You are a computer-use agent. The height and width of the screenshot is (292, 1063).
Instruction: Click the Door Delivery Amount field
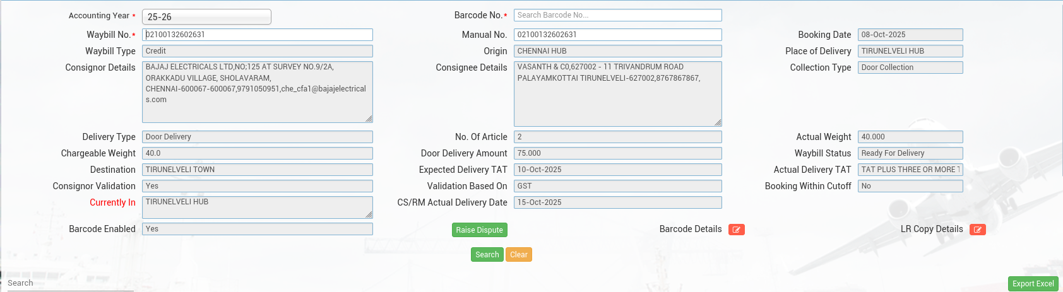tap(617, 153)
